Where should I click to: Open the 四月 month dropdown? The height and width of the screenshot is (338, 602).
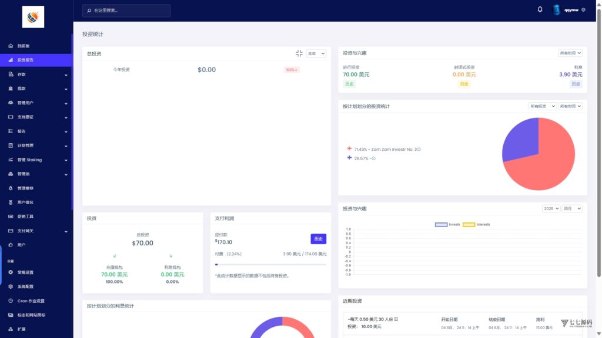point(572,208)
